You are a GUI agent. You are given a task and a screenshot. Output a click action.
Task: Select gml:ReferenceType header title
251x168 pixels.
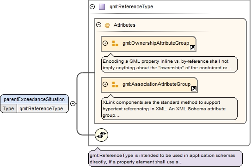click(131, 7)
